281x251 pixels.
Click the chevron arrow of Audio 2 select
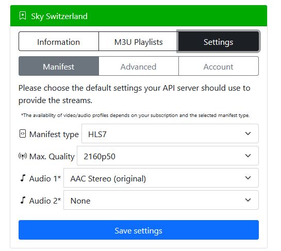(x=248, y=200)
